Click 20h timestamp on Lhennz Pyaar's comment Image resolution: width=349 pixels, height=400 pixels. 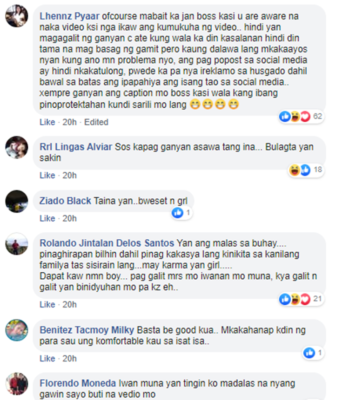click(69, 122)
